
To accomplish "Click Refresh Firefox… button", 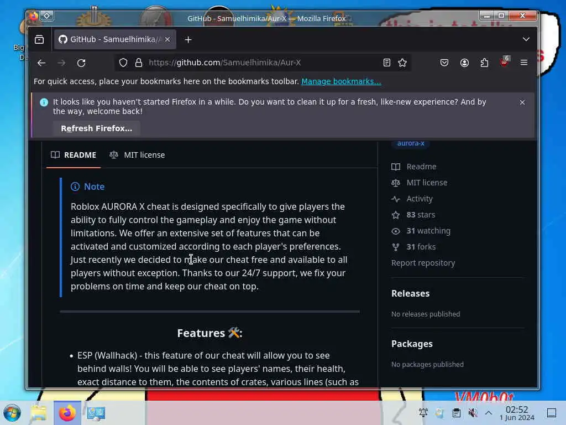I will (x=96, y=128).
